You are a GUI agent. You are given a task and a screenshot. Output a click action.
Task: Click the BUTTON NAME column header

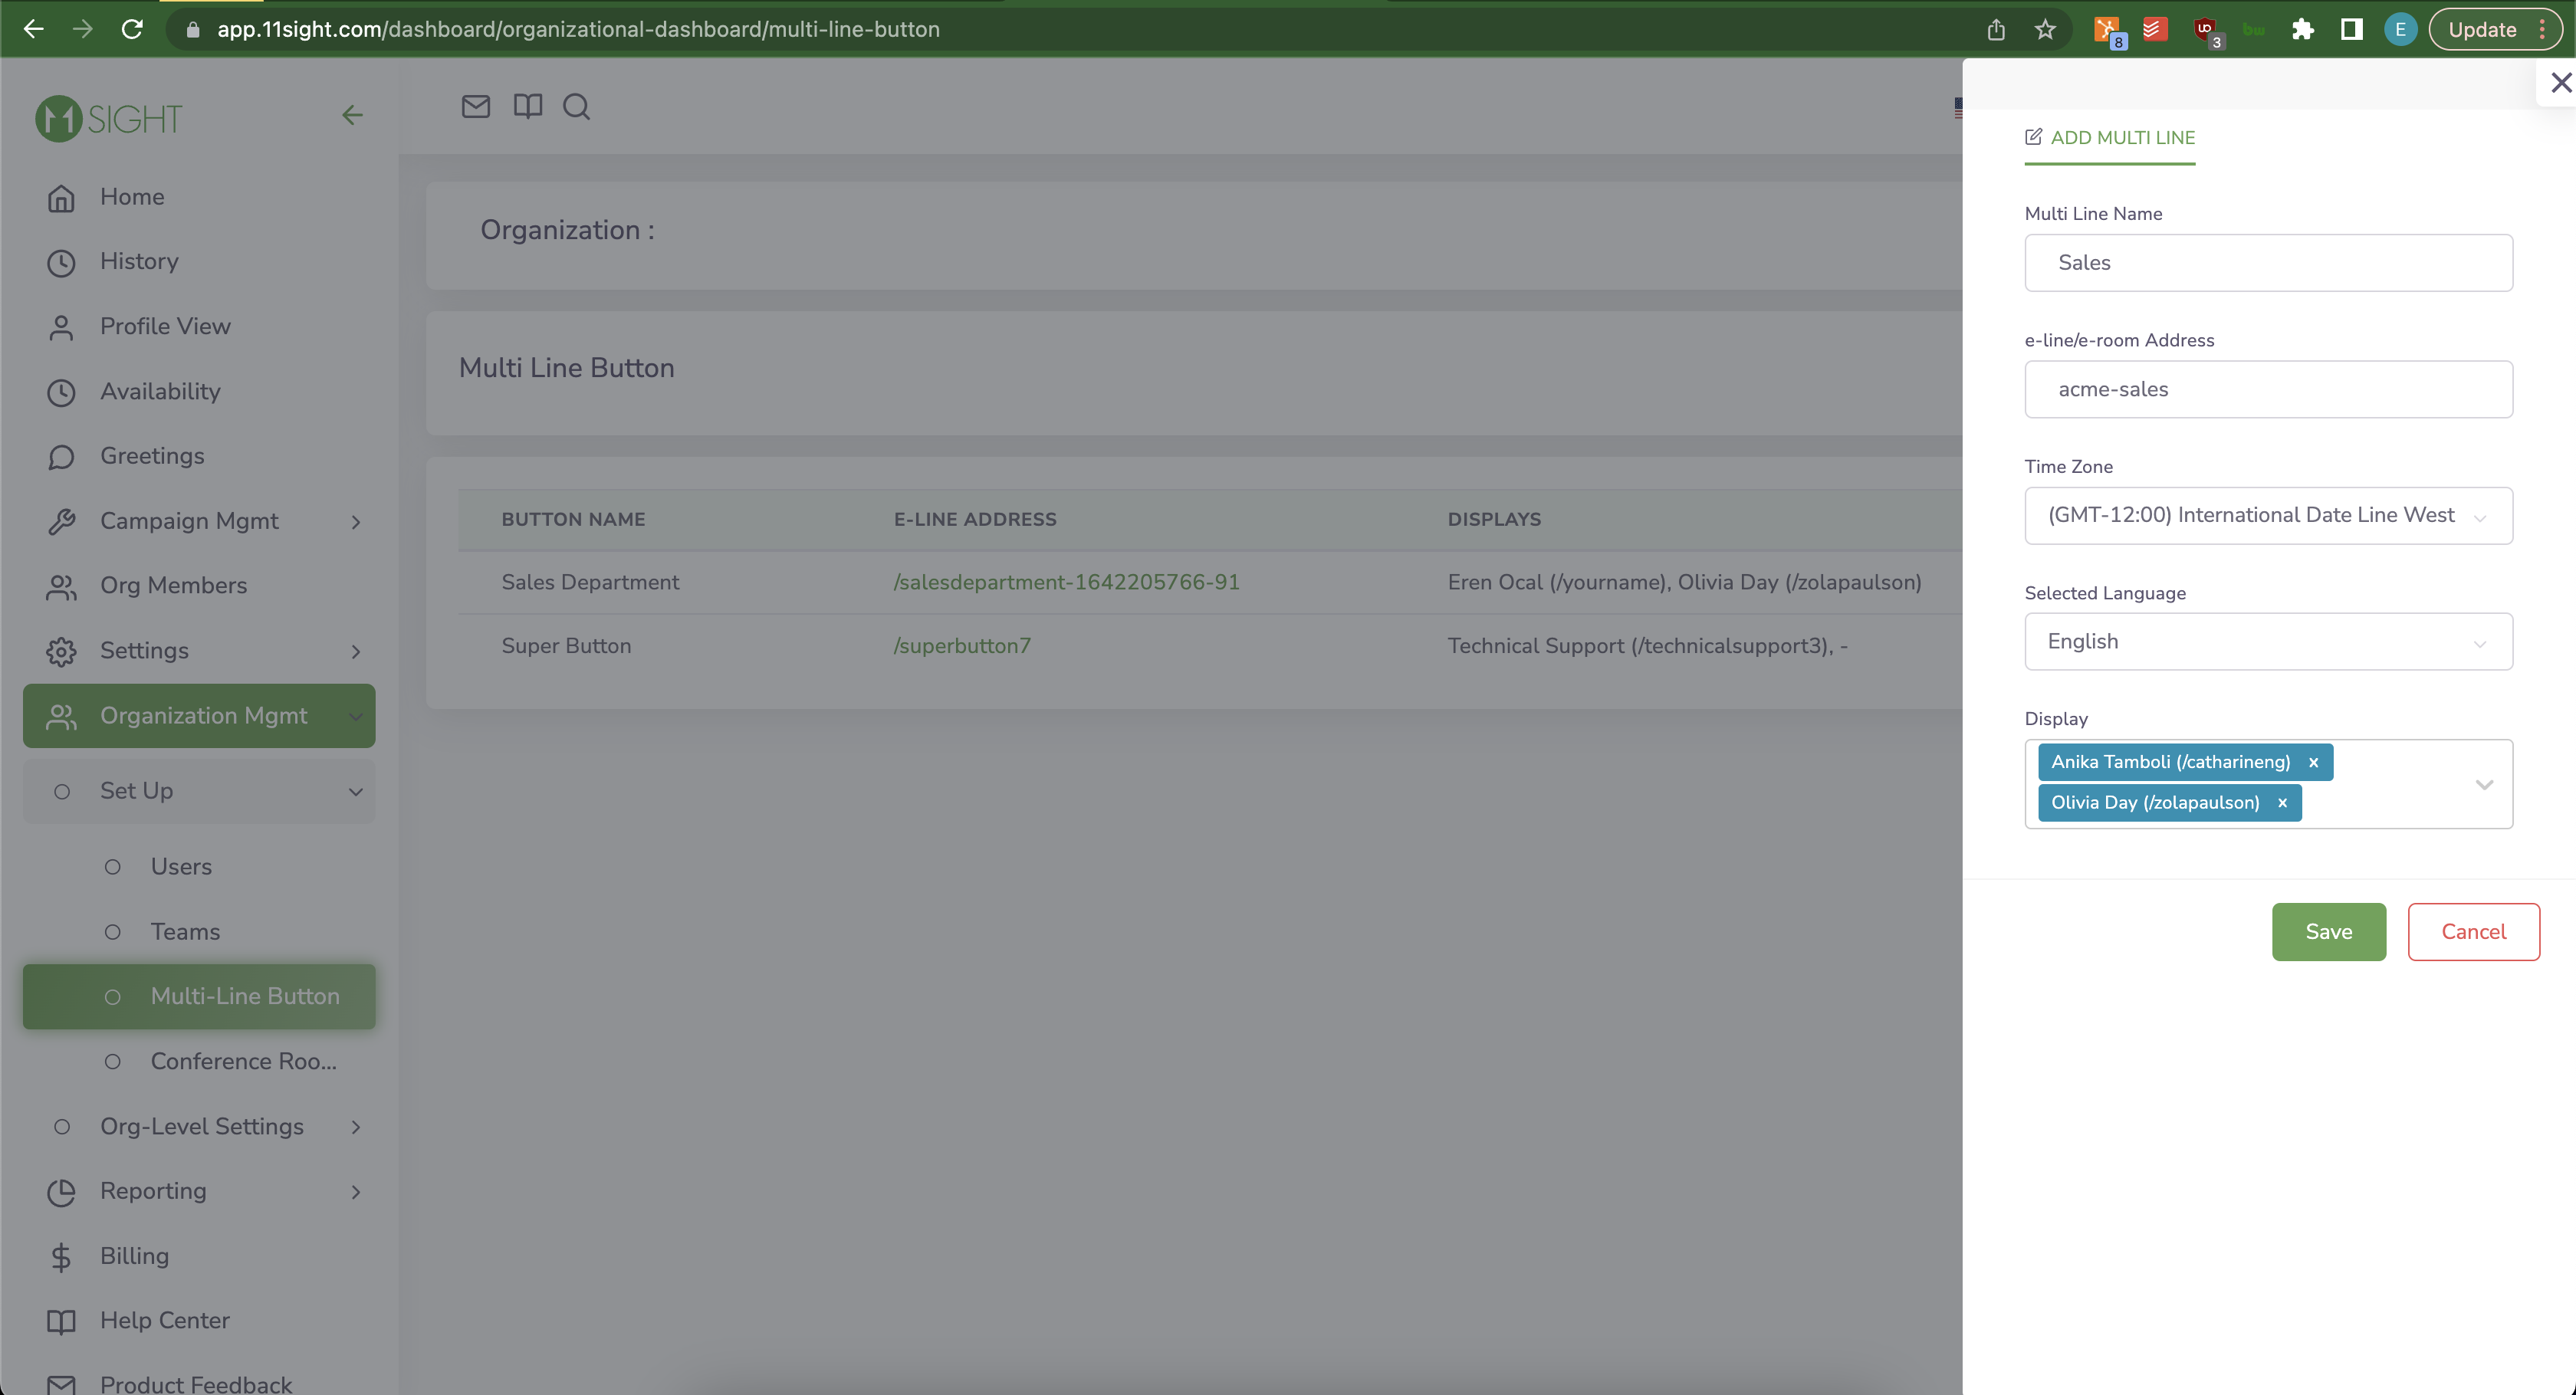pos(573,519)
